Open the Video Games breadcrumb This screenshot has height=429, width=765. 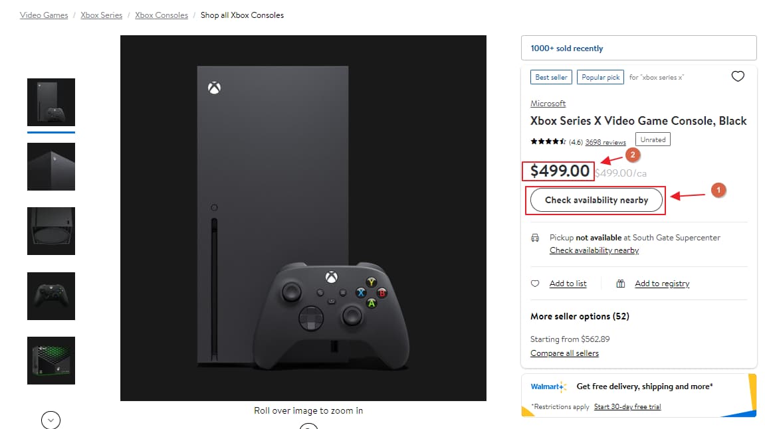pyautogui.click(x=44, y=15)
